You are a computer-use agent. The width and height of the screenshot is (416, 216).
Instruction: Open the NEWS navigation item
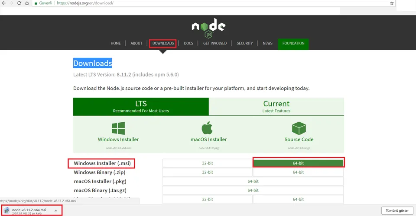coord(267,43)
